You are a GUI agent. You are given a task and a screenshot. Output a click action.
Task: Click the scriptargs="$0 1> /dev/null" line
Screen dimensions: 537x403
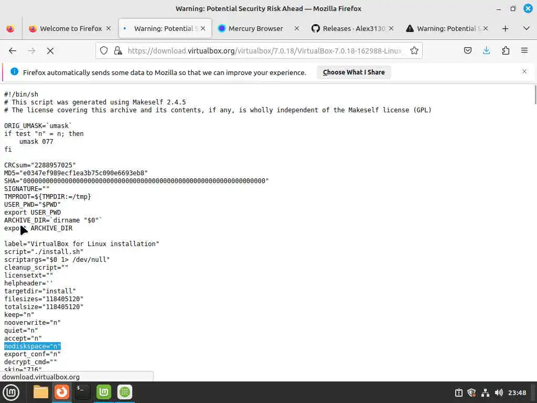click(x=57, y=260)
